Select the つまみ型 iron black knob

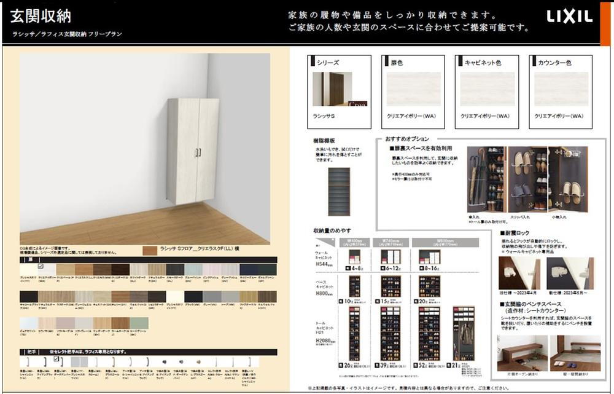click(x=164, y=361)
